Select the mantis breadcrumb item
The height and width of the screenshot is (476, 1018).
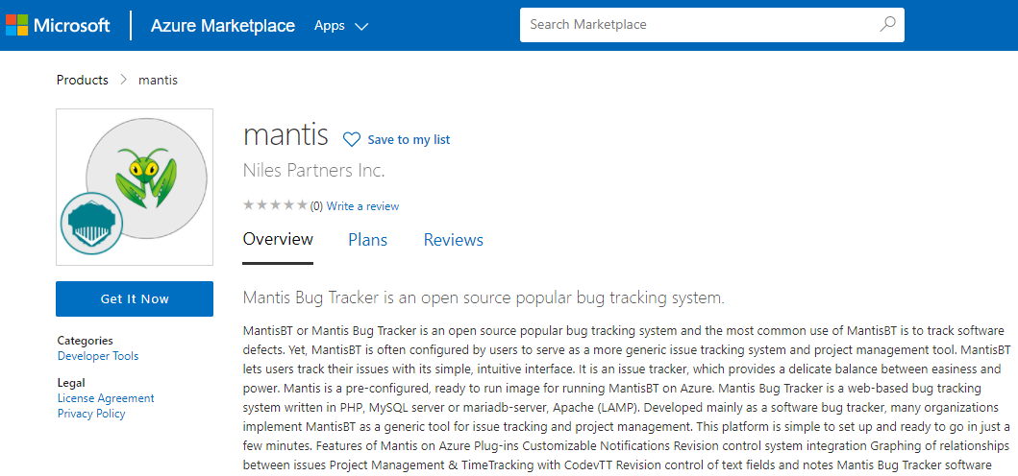(158, 80)
